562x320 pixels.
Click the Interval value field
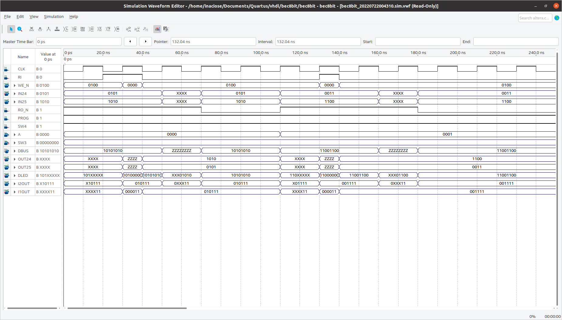click(318, 42)
